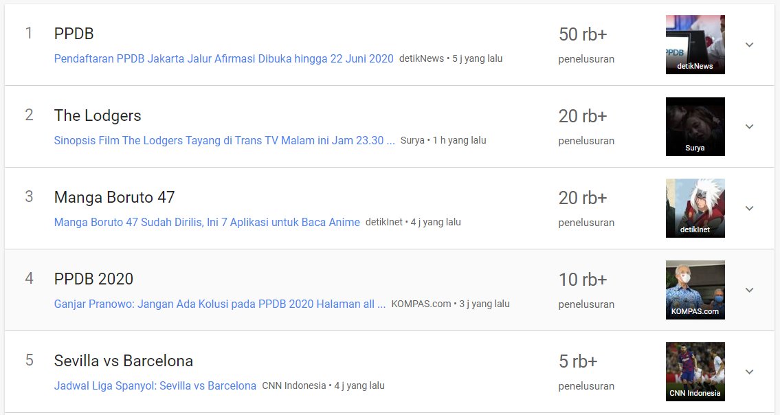Click the 10 rb+ search count

583,280
